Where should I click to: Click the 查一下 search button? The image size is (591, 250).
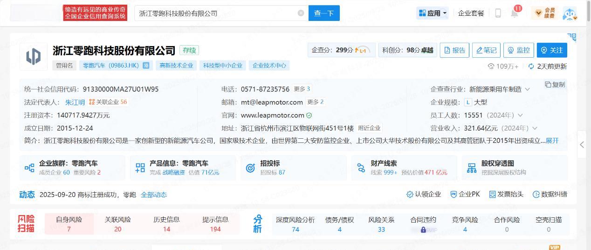click(324, 13)
